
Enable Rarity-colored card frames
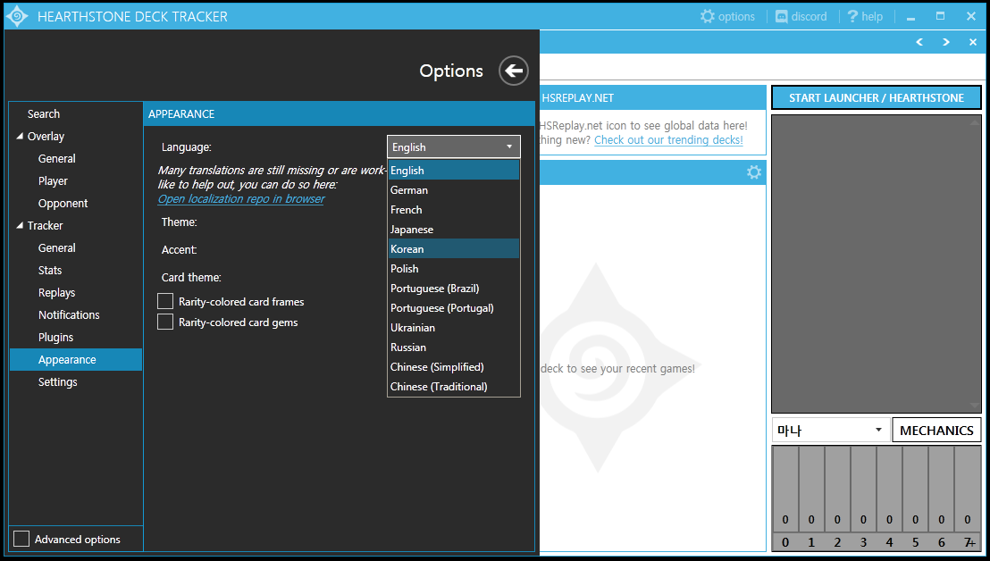165,302
